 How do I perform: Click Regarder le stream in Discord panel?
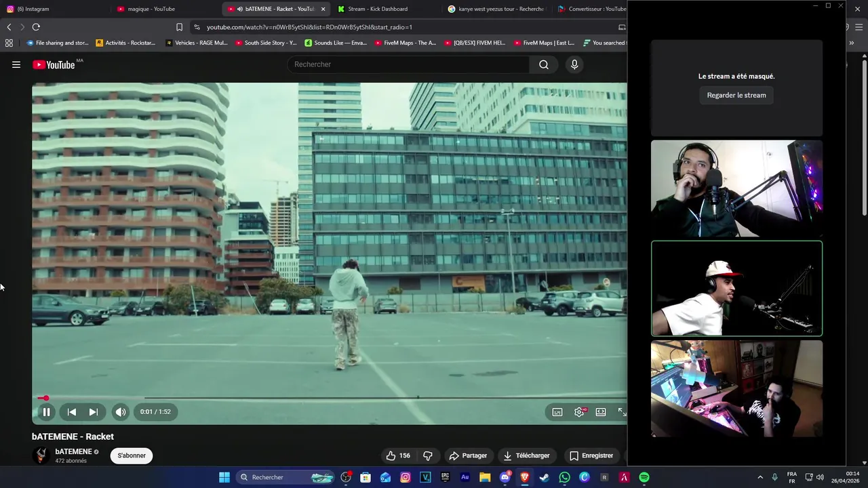pos(736,96)
